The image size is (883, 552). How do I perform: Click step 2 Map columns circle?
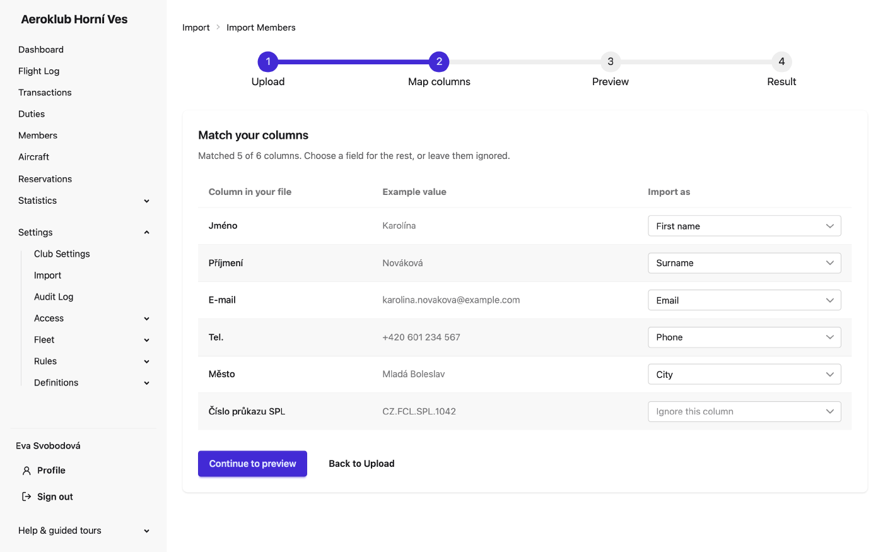439,62
